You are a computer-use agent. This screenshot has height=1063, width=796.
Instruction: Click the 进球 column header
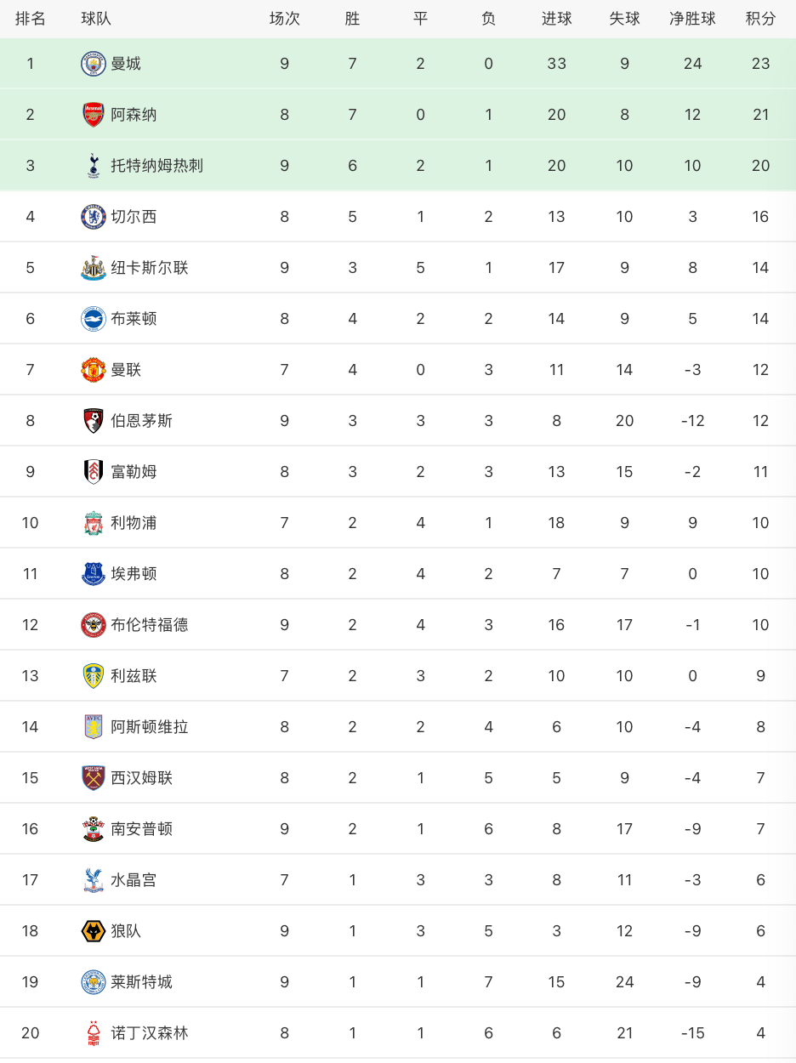556,19
